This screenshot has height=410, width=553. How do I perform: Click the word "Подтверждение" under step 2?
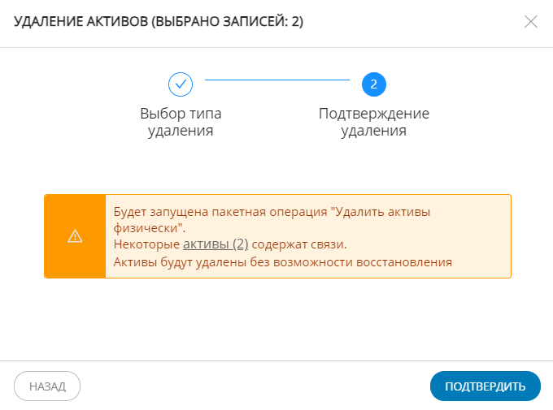click(x=373, y=114)
